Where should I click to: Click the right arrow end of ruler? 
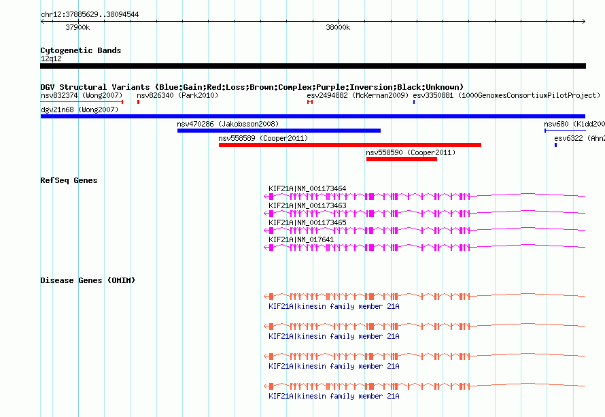point(584,22)
